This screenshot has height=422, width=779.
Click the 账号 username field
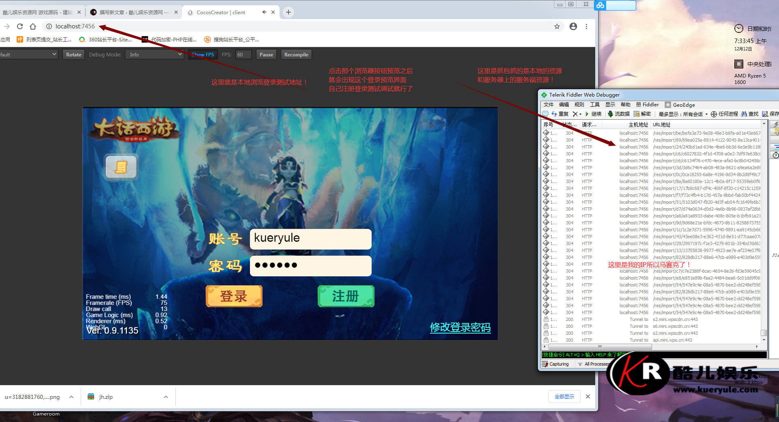click(x=311, y=239)
